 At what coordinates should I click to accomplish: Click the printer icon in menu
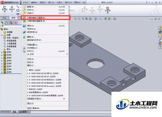point(24,51)
